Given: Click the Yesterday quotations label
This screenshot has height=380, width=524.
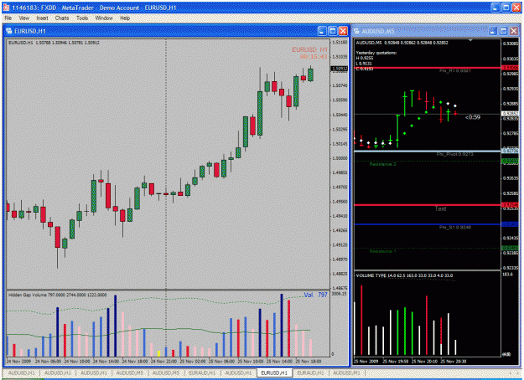Looking at the screenshot, I should (x=376, y=53).
